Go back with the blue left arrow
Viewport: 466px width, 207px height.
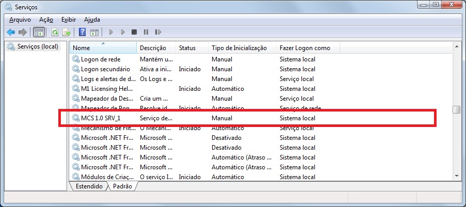11,32
